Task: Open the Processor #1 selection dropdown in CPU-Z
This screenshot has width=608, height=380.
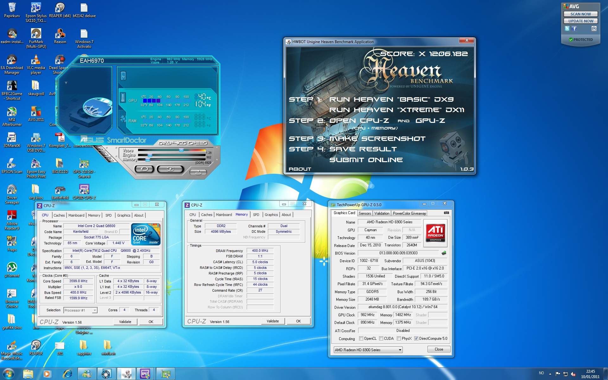Action: click(x=80, y=310)
